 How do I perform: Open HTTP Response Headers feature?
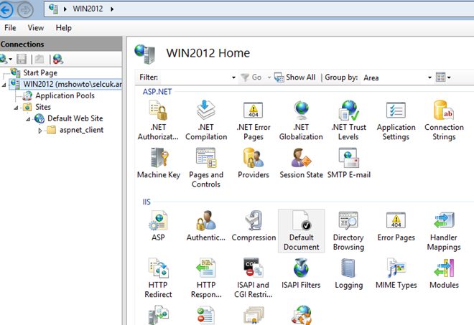(206, 278)
